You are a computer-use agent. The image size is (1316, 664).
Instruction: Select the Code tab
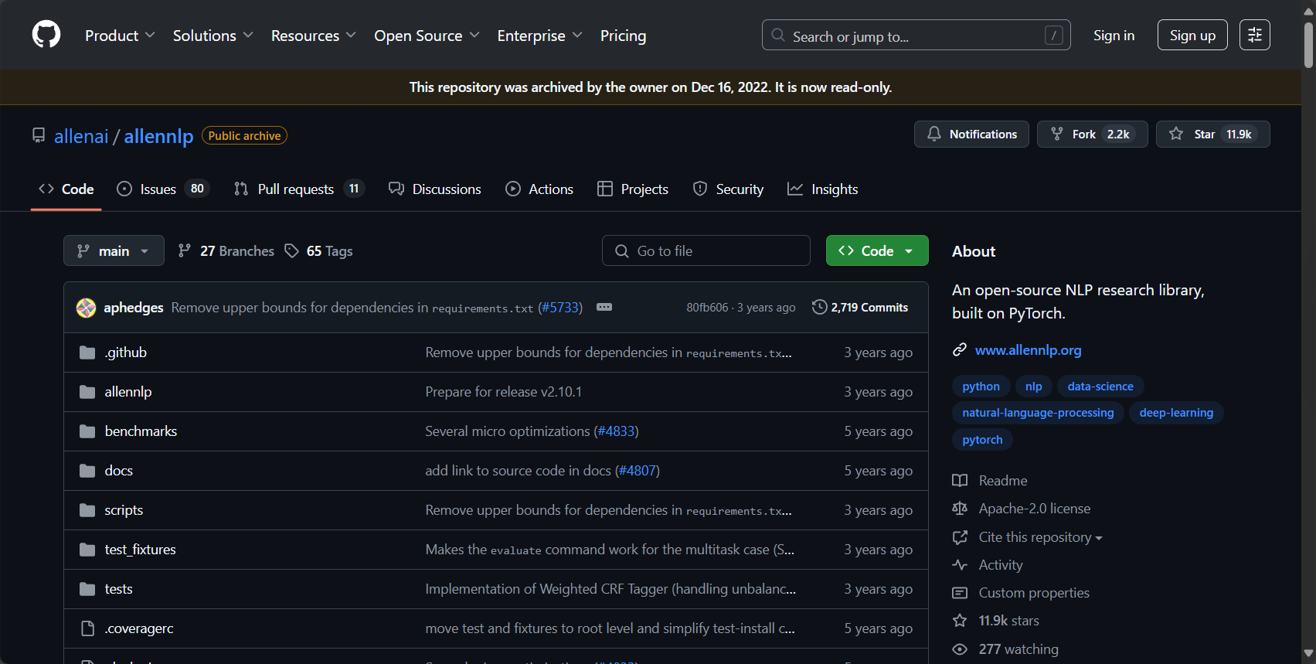tap(66, 189)
